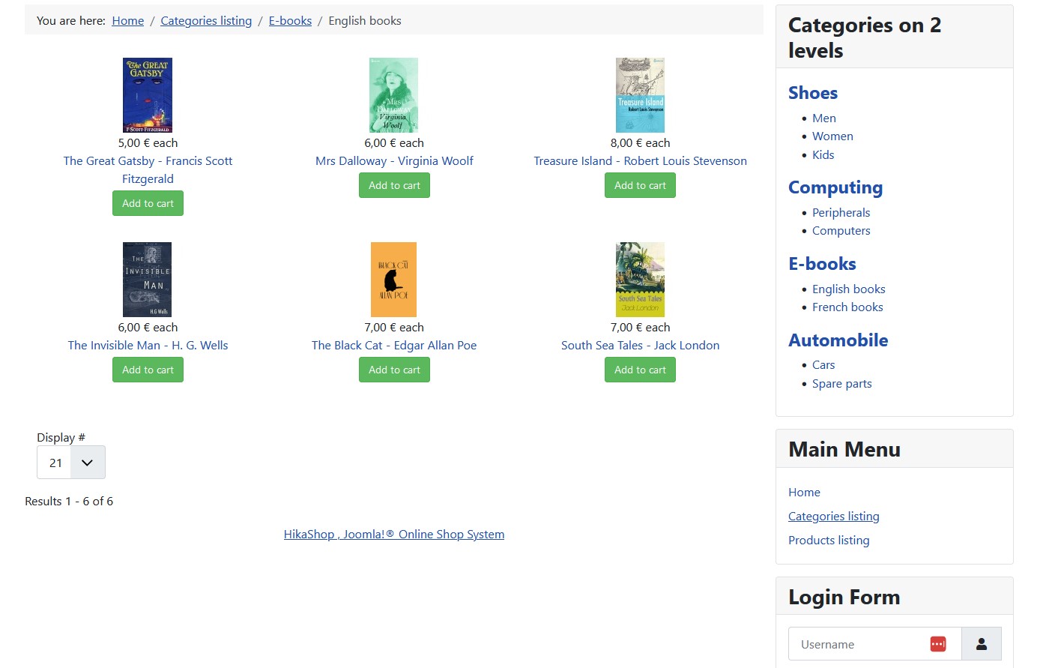Open The Great Gatsby cover thumbnail
The image size is (1061, 668).
click(148, 95)
